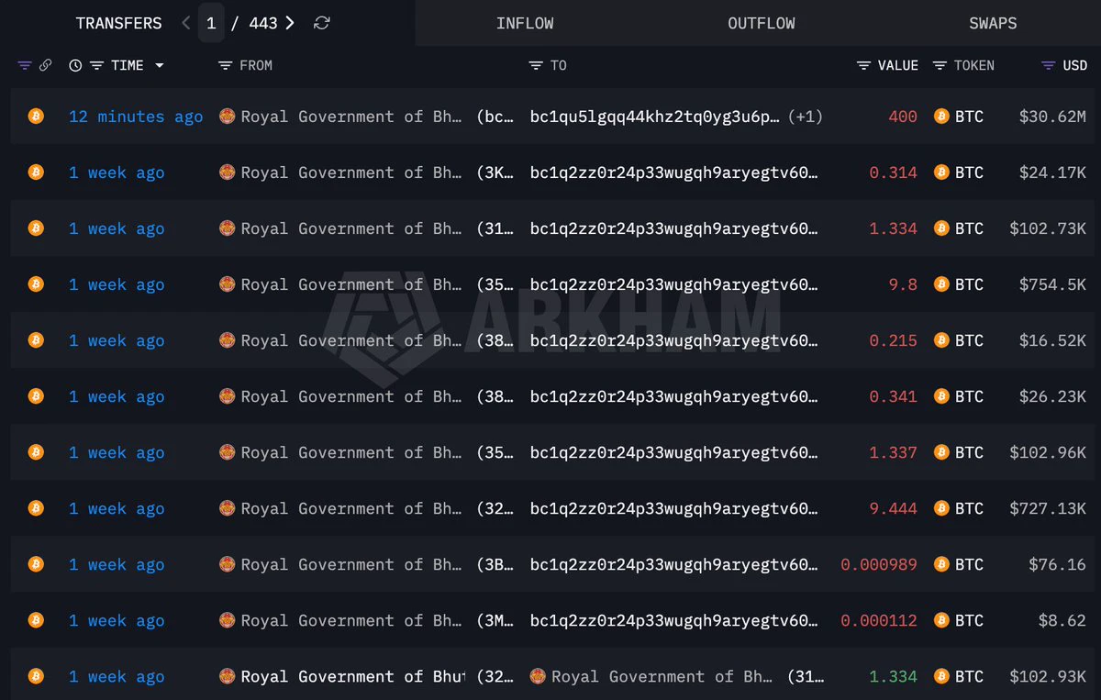Click the $30.62M USD amount
Screen dimensions: 1101x700
1052,117
